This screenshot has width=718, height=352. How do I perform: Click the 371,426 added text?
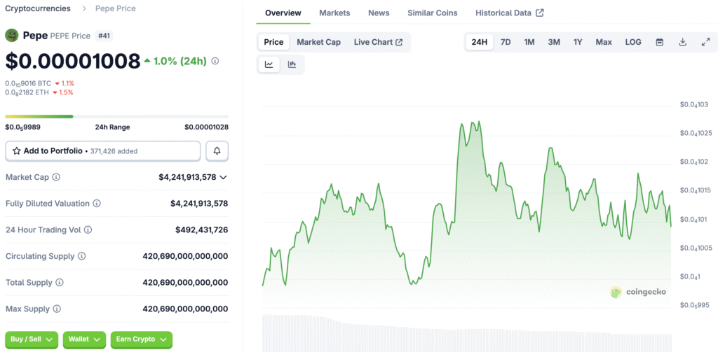coord(114,151)
